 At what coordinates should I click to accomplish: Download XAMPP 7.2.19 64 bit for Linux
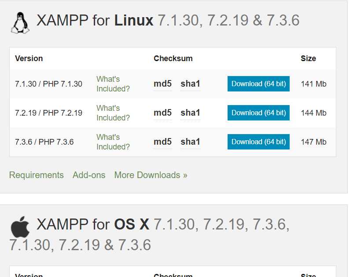(258, 113)
